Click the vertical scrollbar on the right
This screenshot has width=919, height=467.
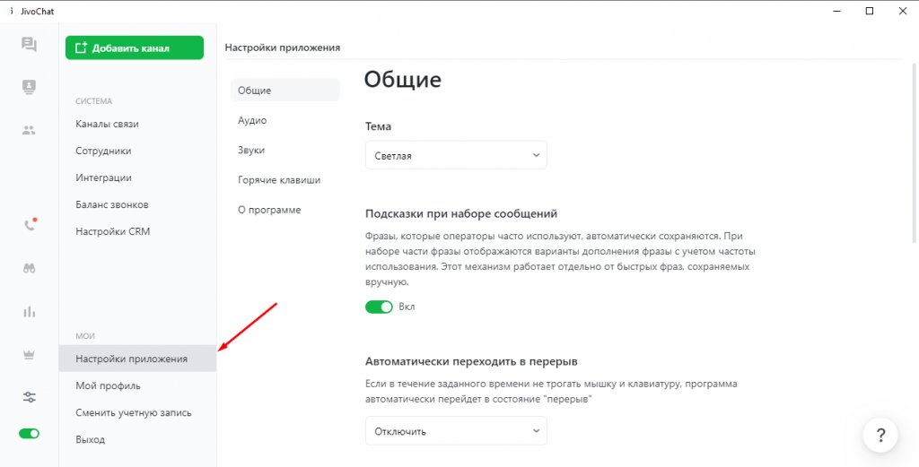915,151
